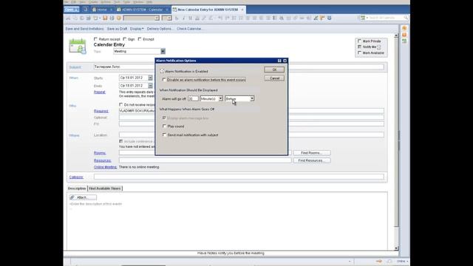Open the Description tab
The width and height of the screenshot is (473, 266).
(x=77, y=188)
